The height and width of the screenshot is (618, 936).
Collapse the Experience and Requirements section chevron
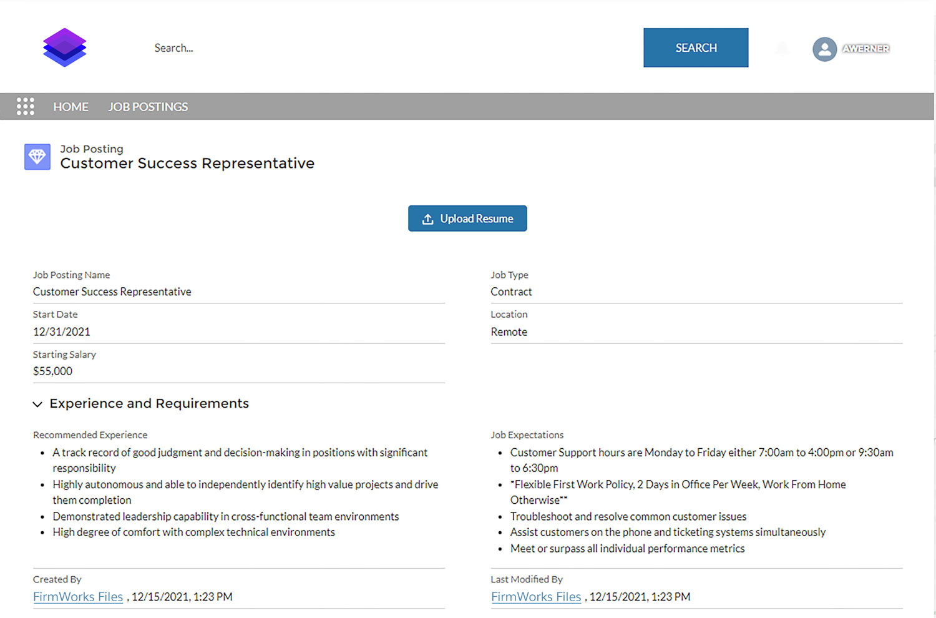[37, 405]
